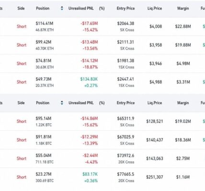205x191 pixels.
Task: Open the $114.41M ETH short position row
Action: tap(102, 26)
